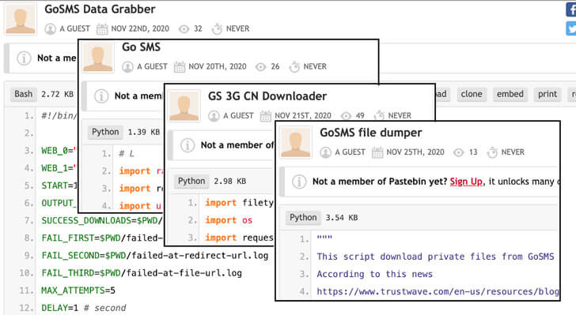This screenshot has width=576, height=315.
Task: Click line 'This script download private files from GoSMS'
Action: click(x=435, y=257)
